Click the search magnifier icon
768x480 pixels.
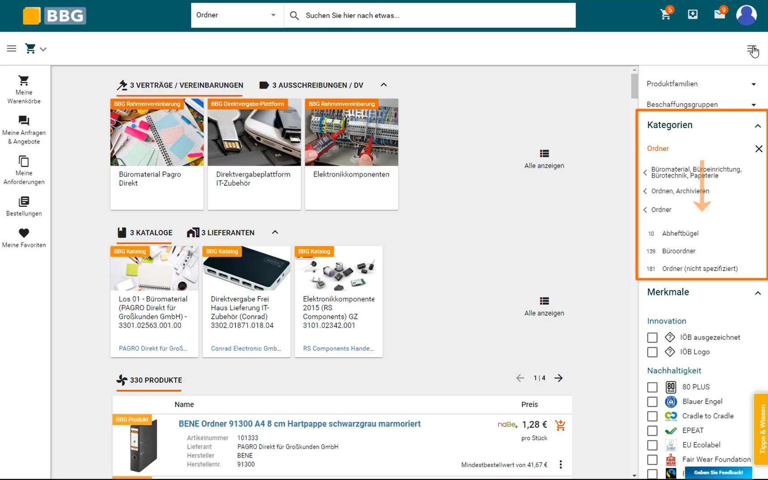point(294,16)
